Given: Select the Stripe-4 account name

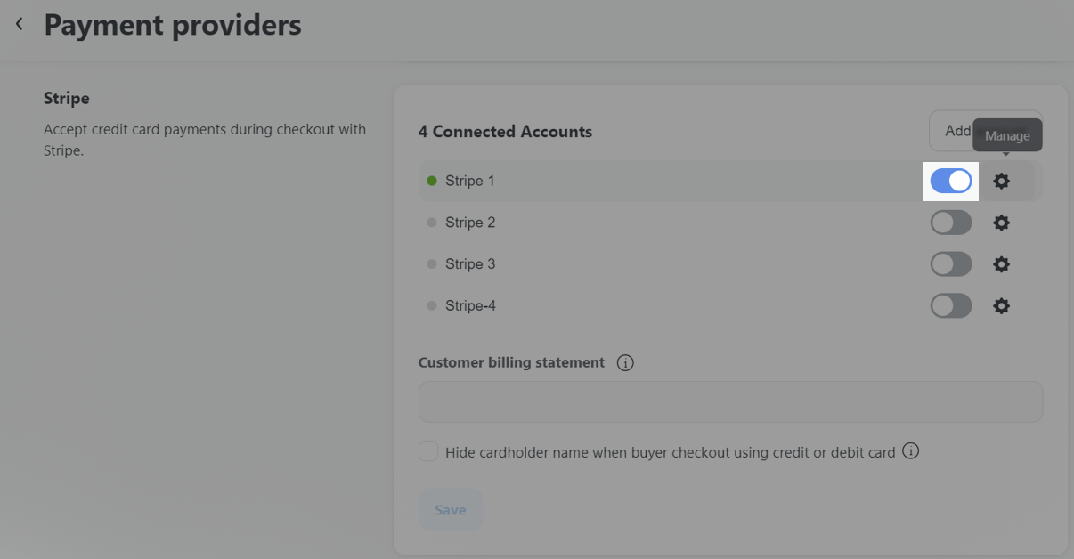Looking at the screenshot, I should pyautogui.click(x=470, y=306).
